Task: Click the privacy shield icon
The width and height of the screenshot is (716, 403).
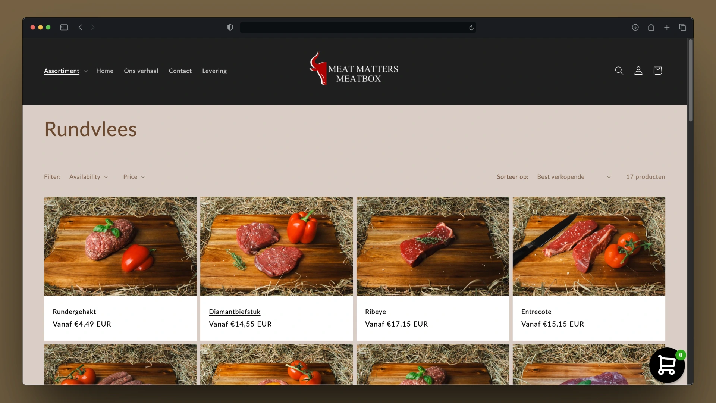Action: pyautogui.click(x=230, y=27)
